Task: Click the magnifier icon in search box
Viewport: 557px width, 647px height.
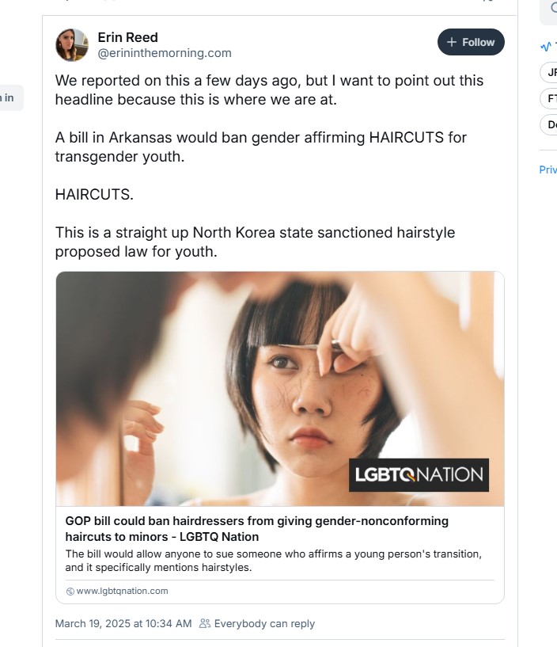Action: tap(553, 8)
